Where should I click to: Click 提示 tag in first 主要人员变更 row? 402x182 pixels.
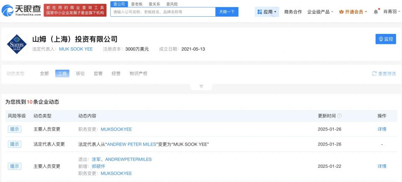click(15, 129)
